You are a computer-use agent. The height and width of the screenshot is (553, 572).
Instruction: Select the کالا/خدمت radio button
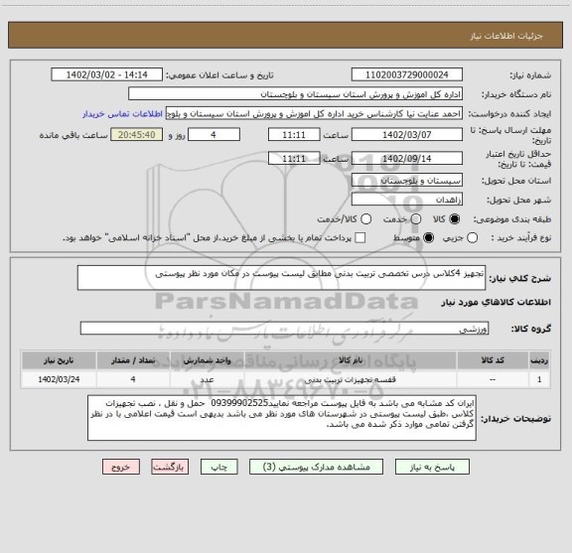pos(365,219)
